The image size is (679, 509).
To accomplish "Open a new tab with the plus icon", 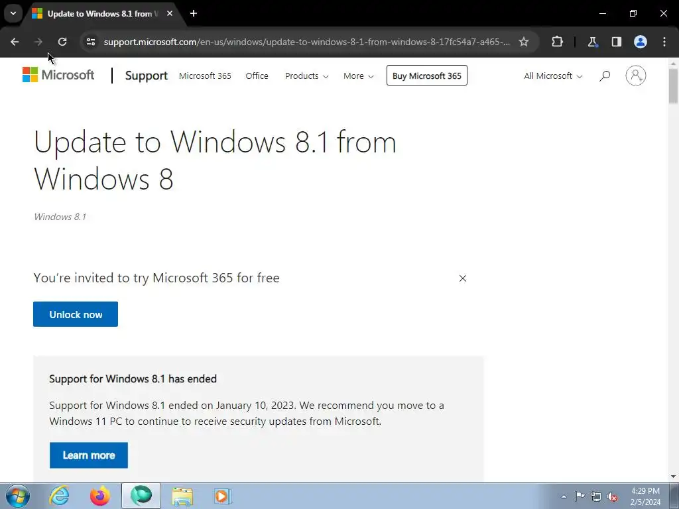I will tap(194, 13).
